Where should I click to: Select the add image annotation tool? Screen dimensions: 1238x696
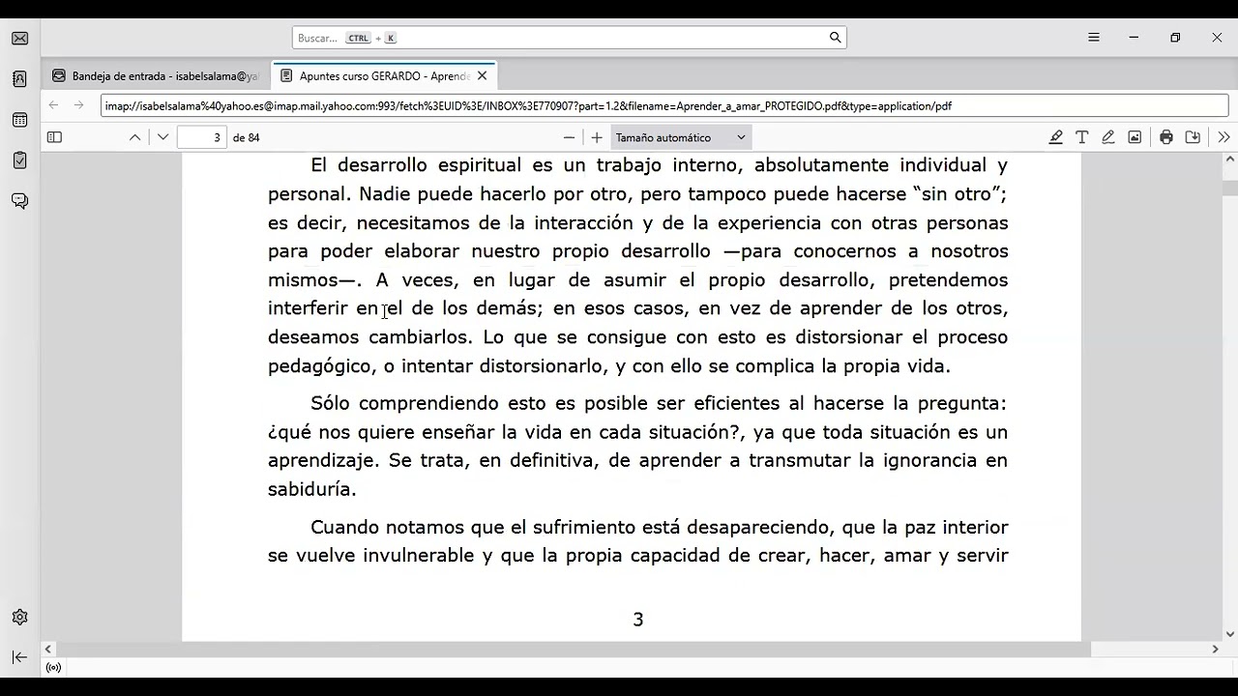pos(1135,137)
